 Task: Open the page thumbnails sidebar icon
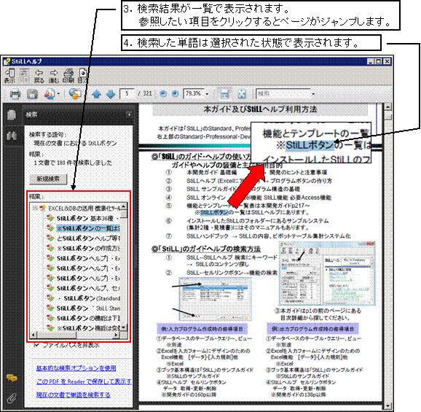click(x=11, y=114)
